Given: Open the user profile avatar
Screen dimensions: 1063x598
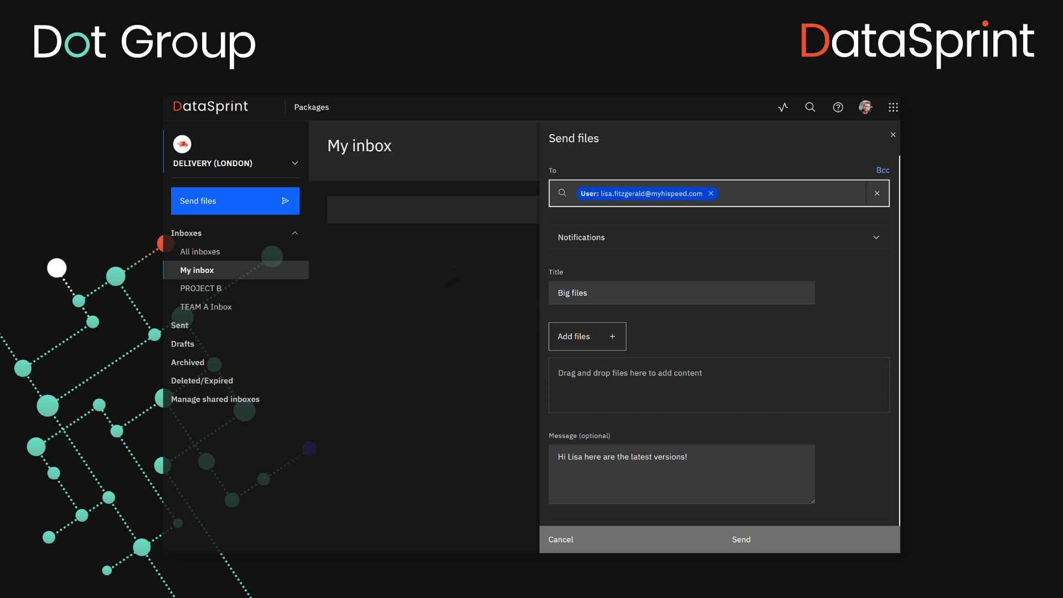Looking at the screenshot, I should click(x=865, y=107).
